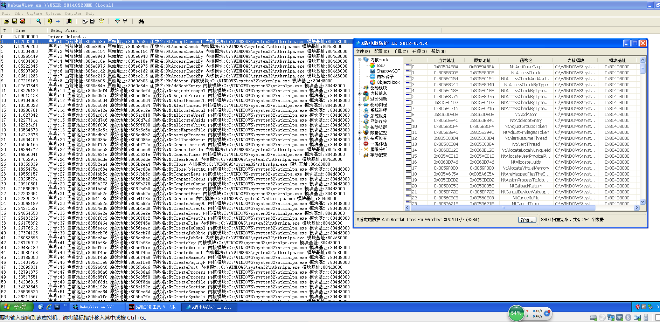Open 过滤驱动 in the sidebar tree
The image size is (660, 322).
point(378,99)
